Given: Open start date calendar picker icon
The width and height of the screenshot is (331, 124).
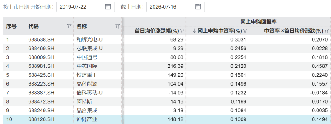Looking at the screenshot, I should [108, 7].
